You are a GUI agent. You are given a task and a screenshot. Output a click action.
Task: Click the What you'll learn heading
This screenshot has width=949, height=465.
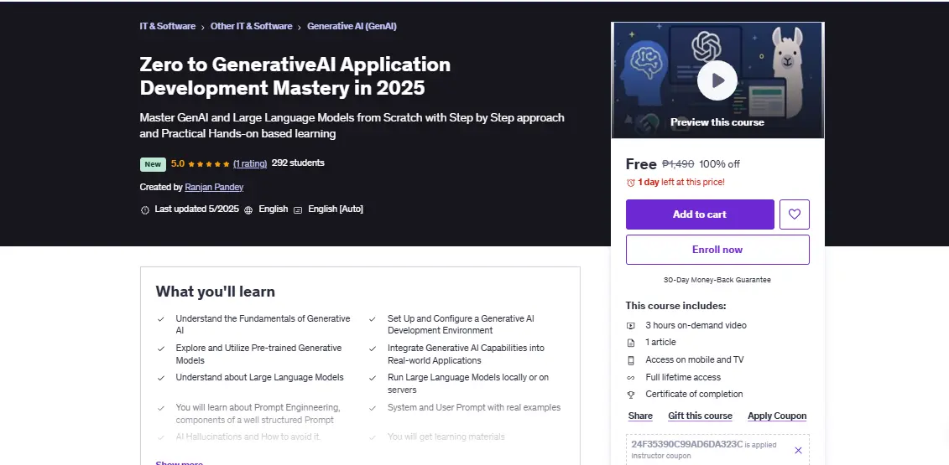pos(215,292)
